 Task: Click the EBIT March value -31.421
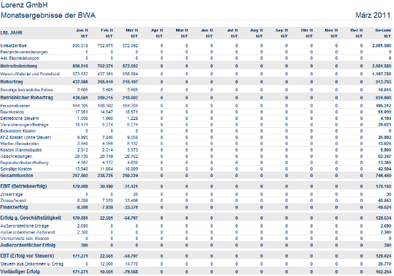(x=131, y=186)
